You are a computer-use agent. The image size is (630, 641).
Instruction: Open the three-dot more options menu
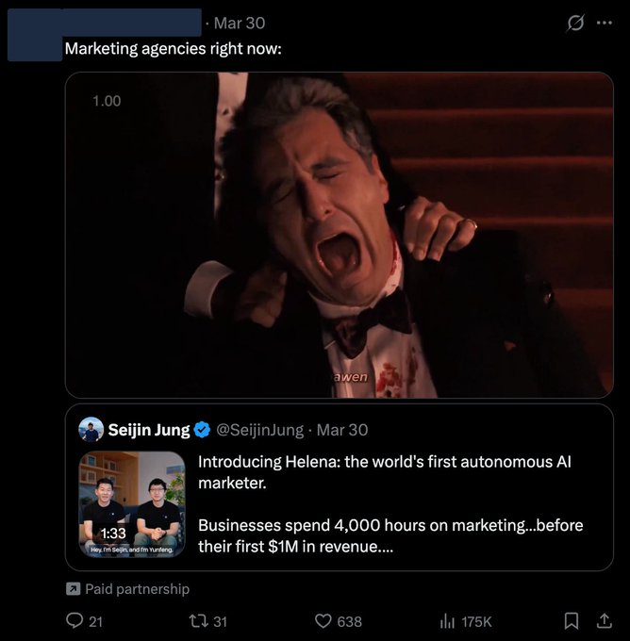pos(605,23)
